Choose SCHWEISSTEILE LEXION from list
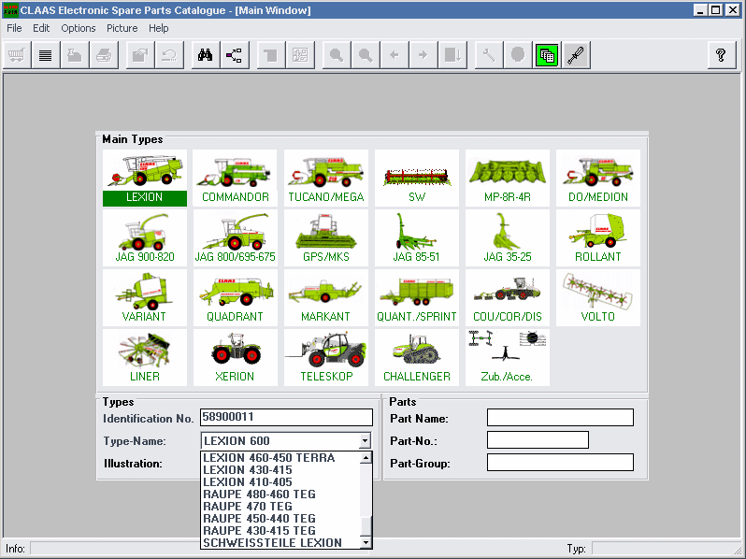 tap(280, 543)
